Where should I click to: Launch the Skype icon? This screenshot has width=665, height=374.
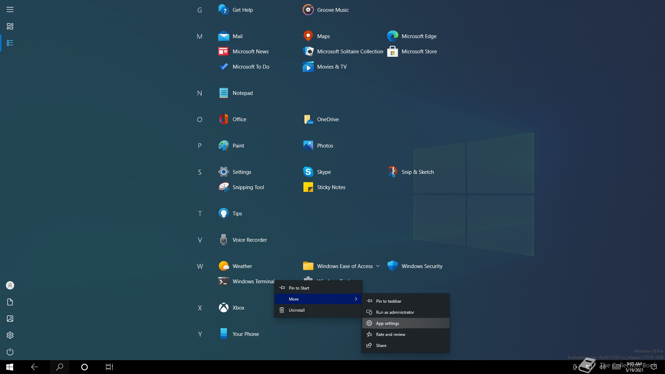(x=308, y=172)
